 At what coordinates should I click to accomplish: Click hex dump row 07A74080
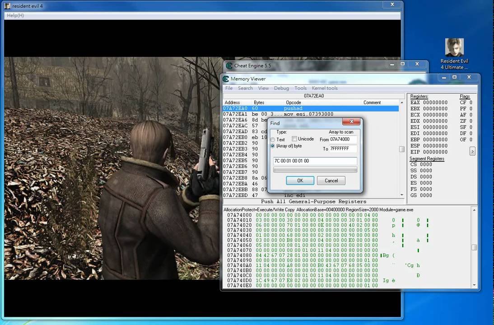tap(303, 255)
